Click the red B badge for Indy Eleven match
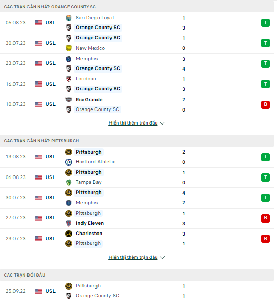This screenshot has height=302, width=277. (266, 218)
